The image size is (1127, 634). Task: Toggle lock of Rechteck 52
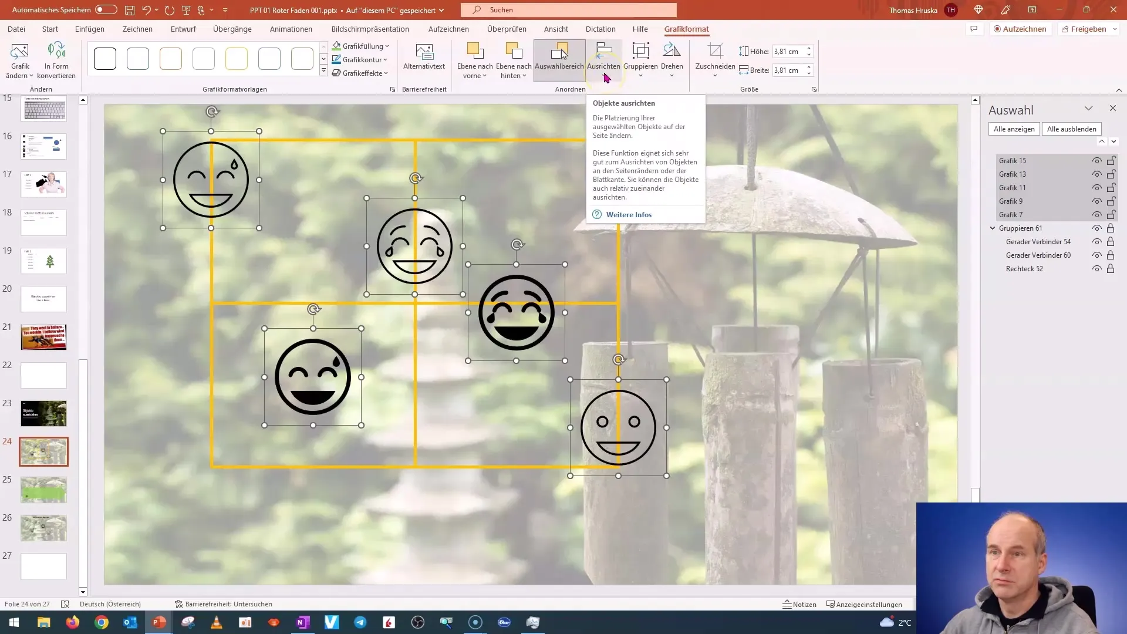[1111, 269]
